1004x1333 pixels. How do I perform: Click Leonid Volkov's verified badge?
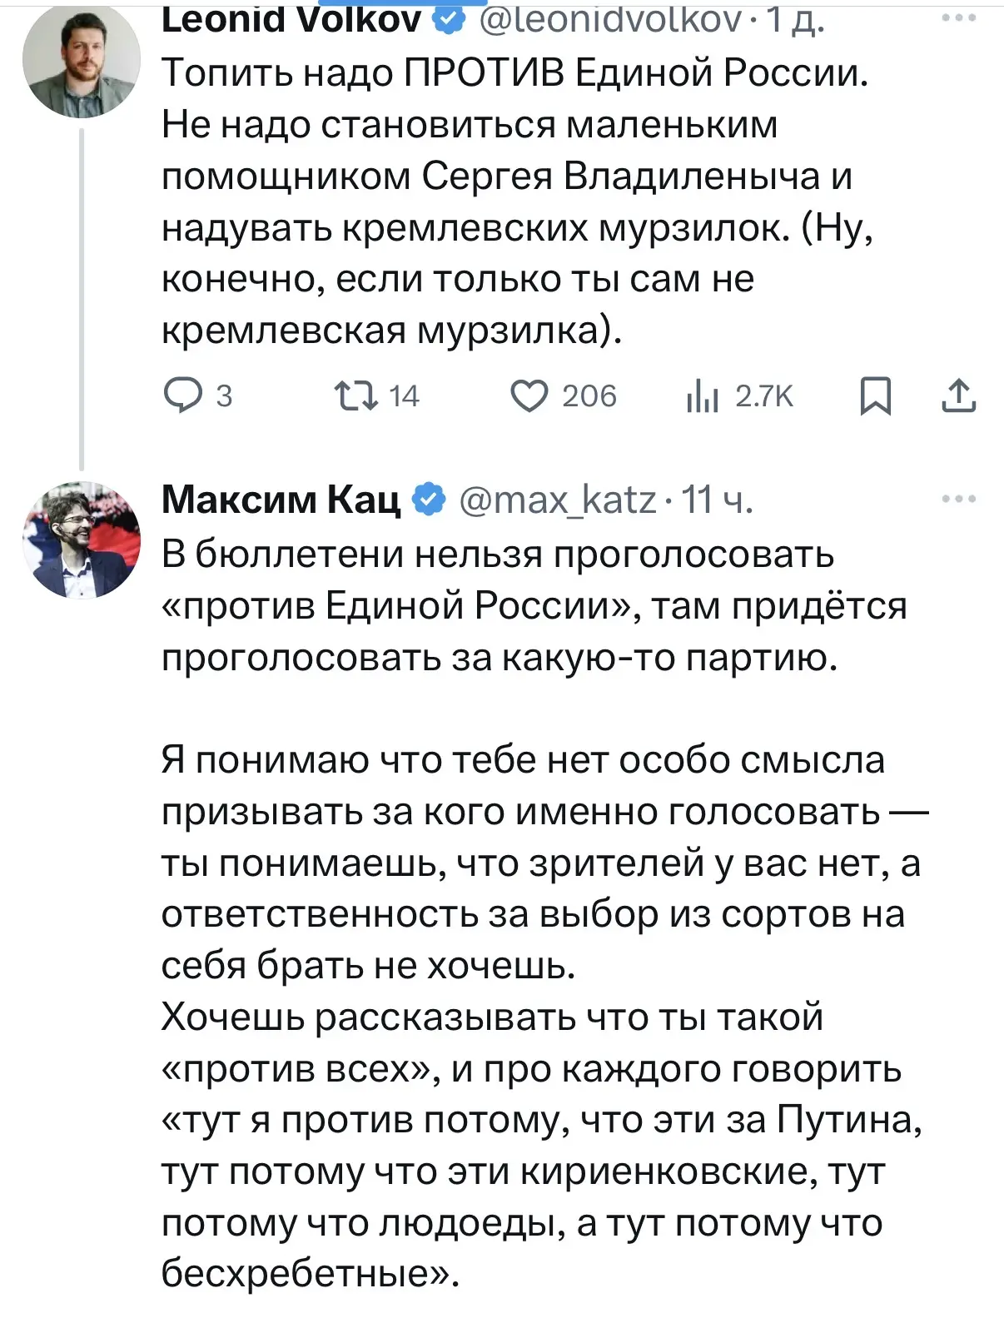pyautogui.click(x=450, y=19)
